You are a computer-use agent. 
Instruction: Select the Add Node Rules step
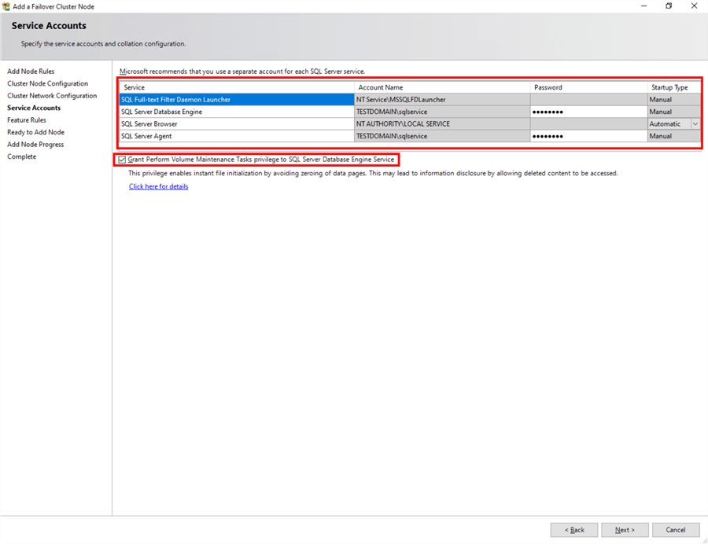tap(31, 72)
